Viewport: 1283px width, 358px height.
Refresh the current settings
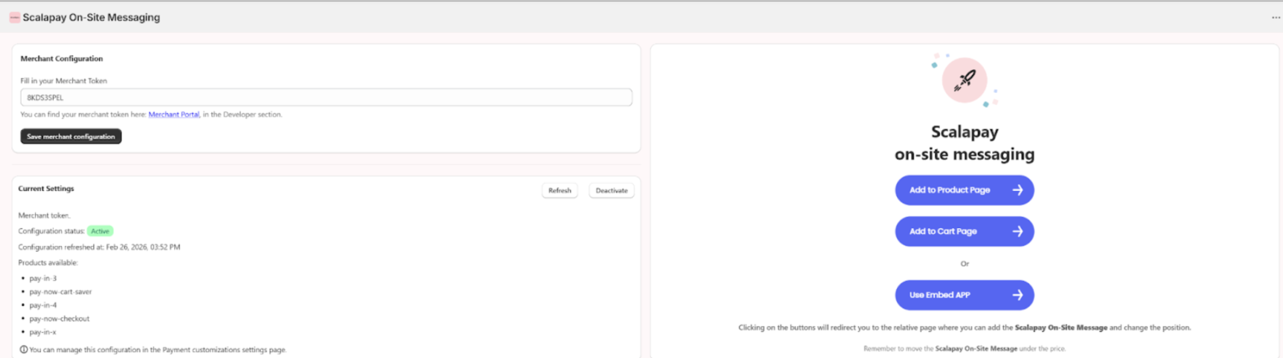pyautogui.click(x=560, y=191)
